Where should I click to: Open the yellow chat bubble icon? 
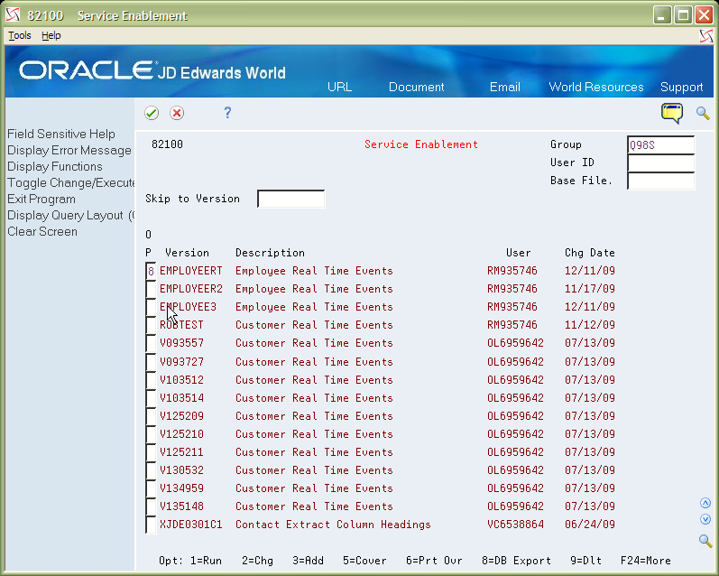pyautogui.click(x=672, y=113)
